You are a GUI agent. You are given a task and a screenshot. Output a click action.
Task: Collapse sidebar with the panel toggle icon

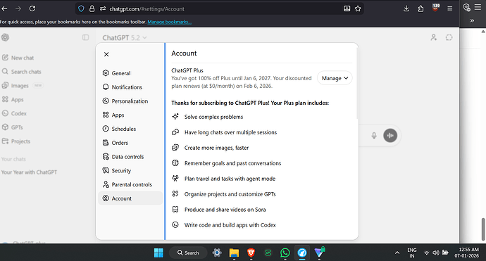pyautogui.click(x=85, y=37)
